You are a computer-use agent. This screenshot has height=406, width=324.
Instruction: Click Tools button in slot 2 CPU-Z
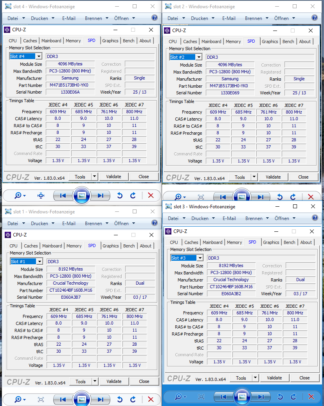tap(240, 177)
